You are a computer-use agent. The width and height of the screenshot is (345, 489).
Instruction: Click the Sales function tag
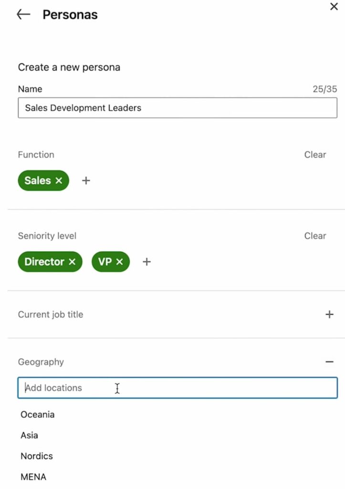pos(37,181)
